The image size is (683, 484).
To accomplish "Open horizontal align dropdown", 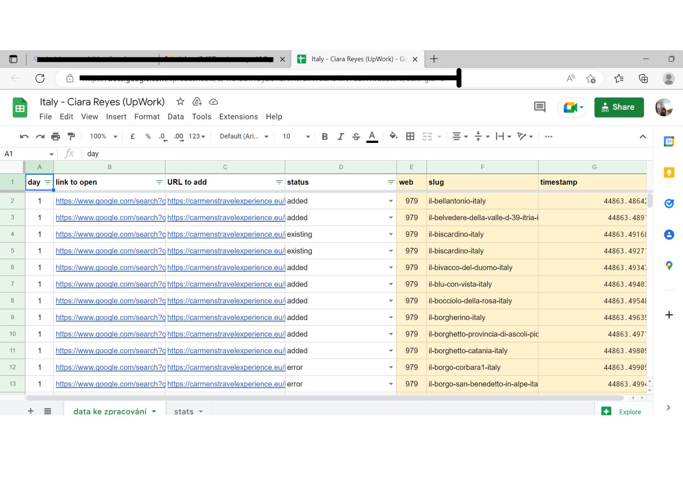I will [460, 136].
